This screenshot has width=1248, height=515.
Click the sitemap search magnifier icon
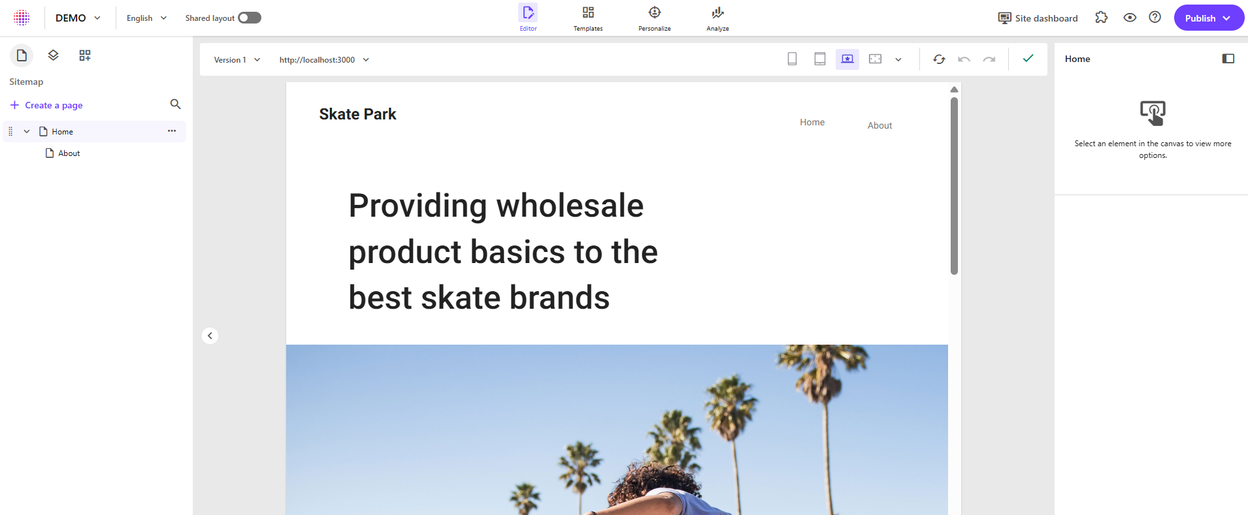(175, 104)
